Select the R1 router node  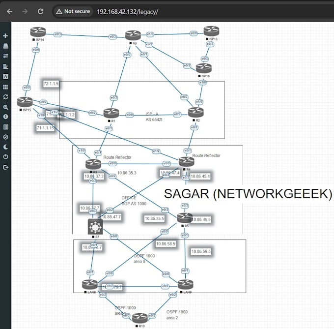[x=111, y=113]
